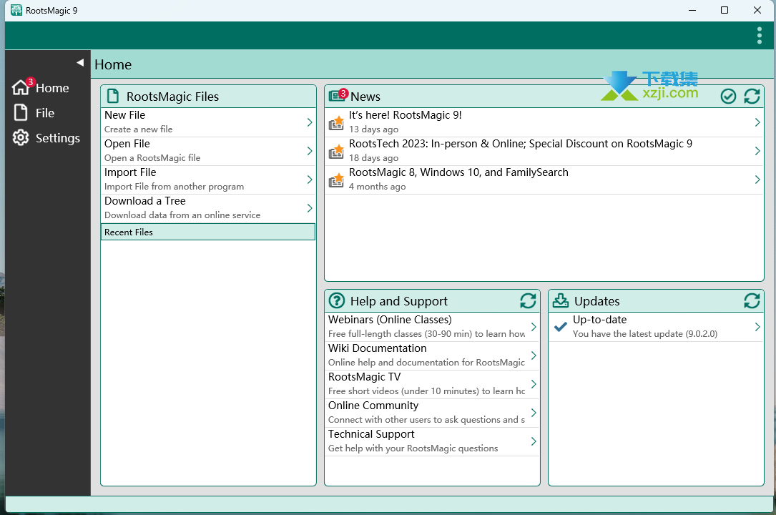Image resolution: width=776 pixels, height=515 pixels.
Task: Open the Open File chevron
Action: (x=310, y=151)
